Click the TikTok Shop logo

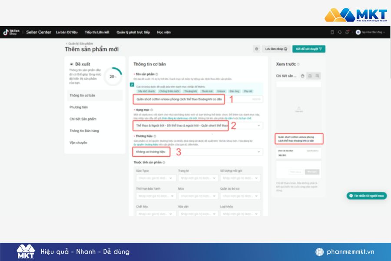pos(11,32)
